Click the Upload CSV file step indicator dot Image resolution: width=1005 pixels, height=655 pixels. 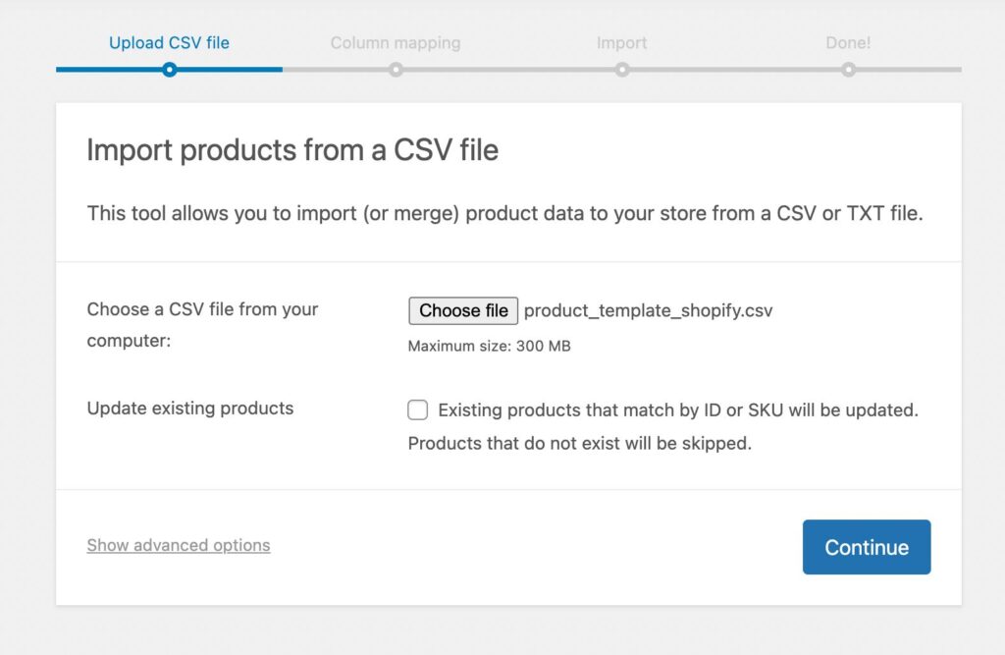click(170, 70)
